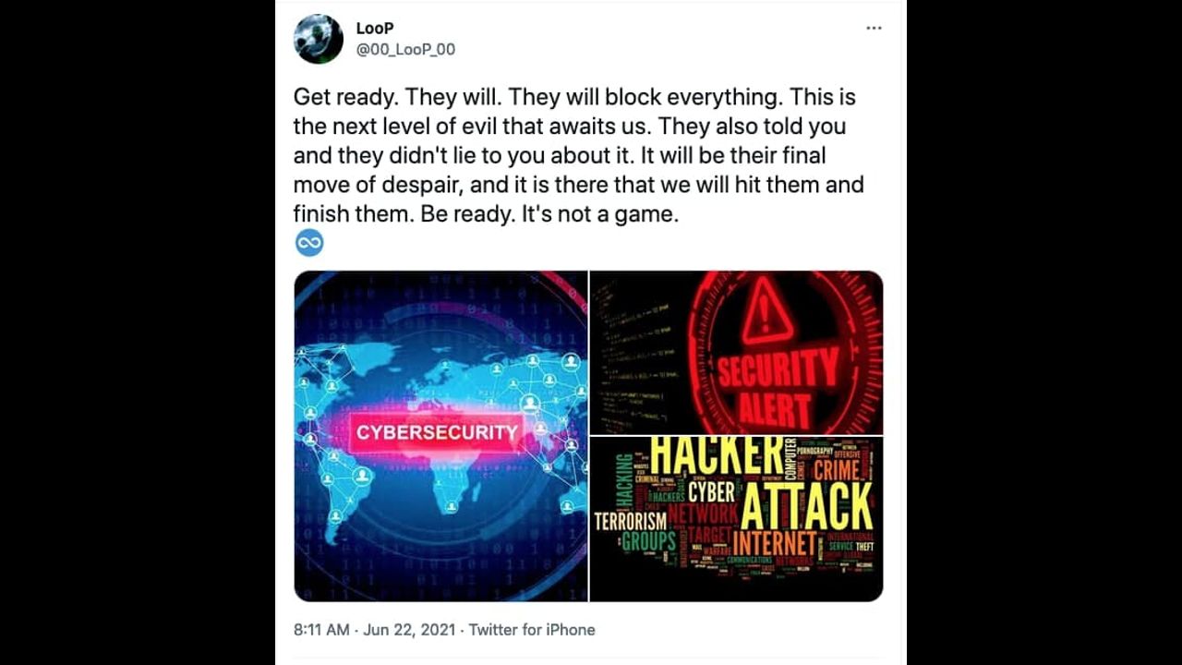Screen dimensions: 1182x665
Task: Open the red Security Alert image
Action: tap(736, 352)
